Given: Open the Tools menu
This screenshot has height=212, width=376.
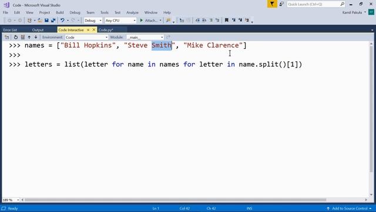Looking at the screenshot, I should click(105, 12).
